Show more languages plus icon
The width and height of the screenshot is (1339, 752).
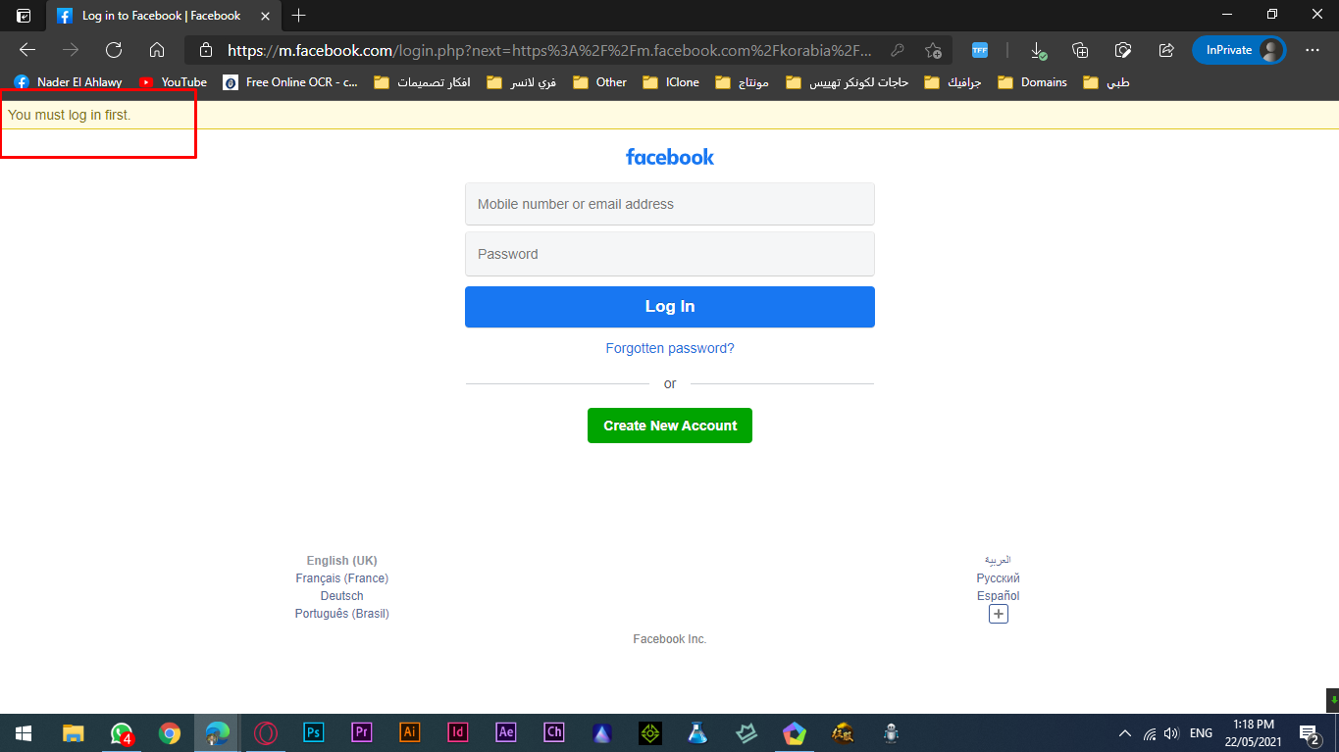pyautogui.click(x=999, y=615)
